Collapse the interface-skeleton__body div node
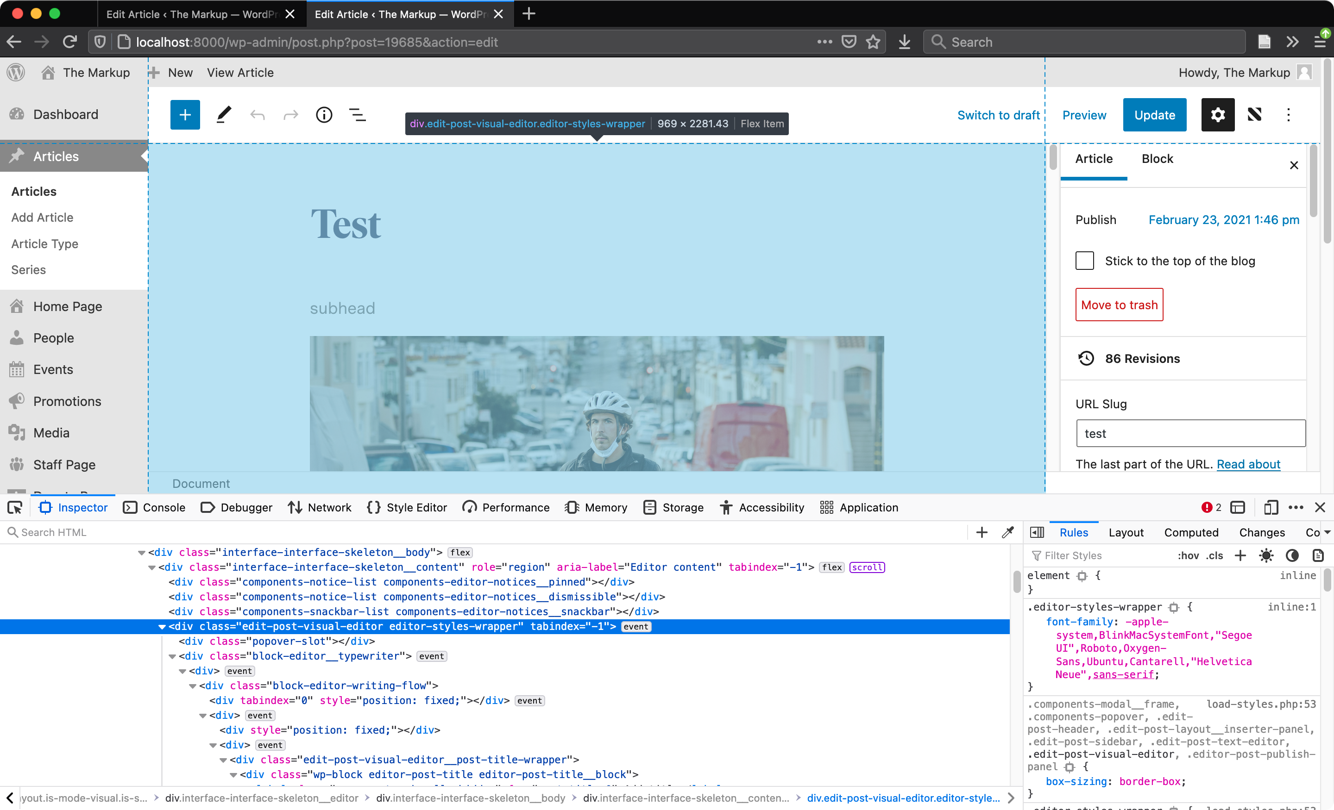 (142, 553)
